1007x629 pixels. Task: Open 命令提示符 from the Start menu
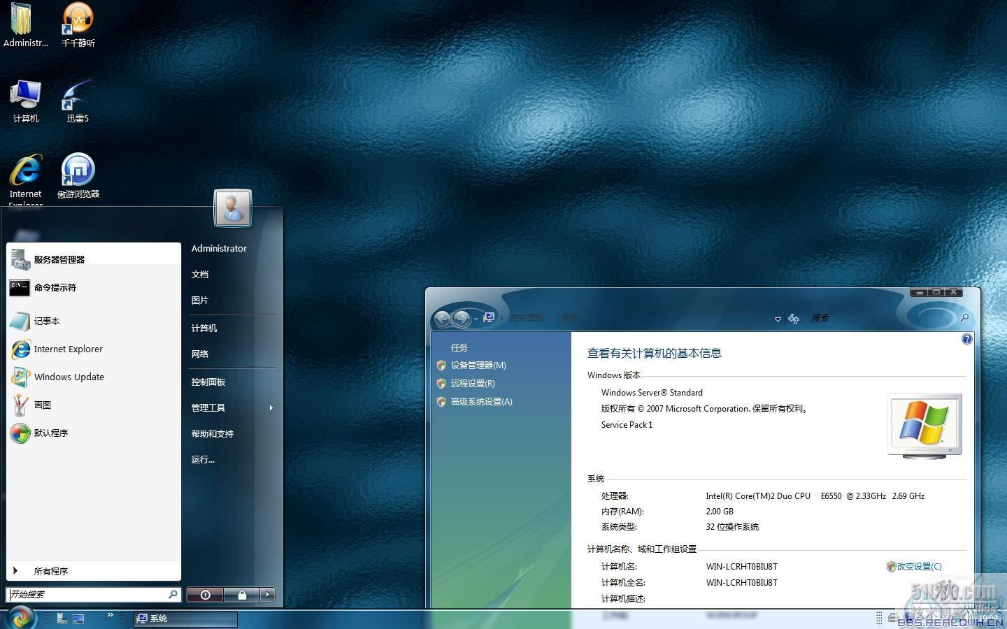click(x=94, y=287)
